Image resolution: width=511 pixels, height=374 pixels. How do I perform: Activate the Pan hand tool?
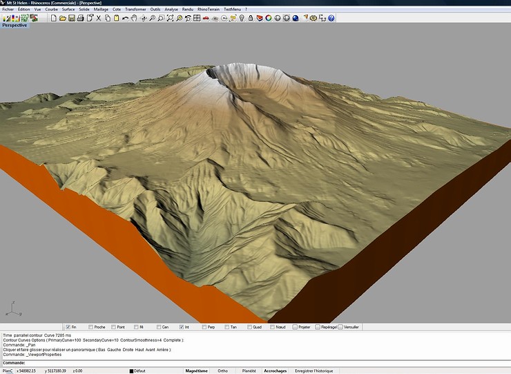pos(134,17)
